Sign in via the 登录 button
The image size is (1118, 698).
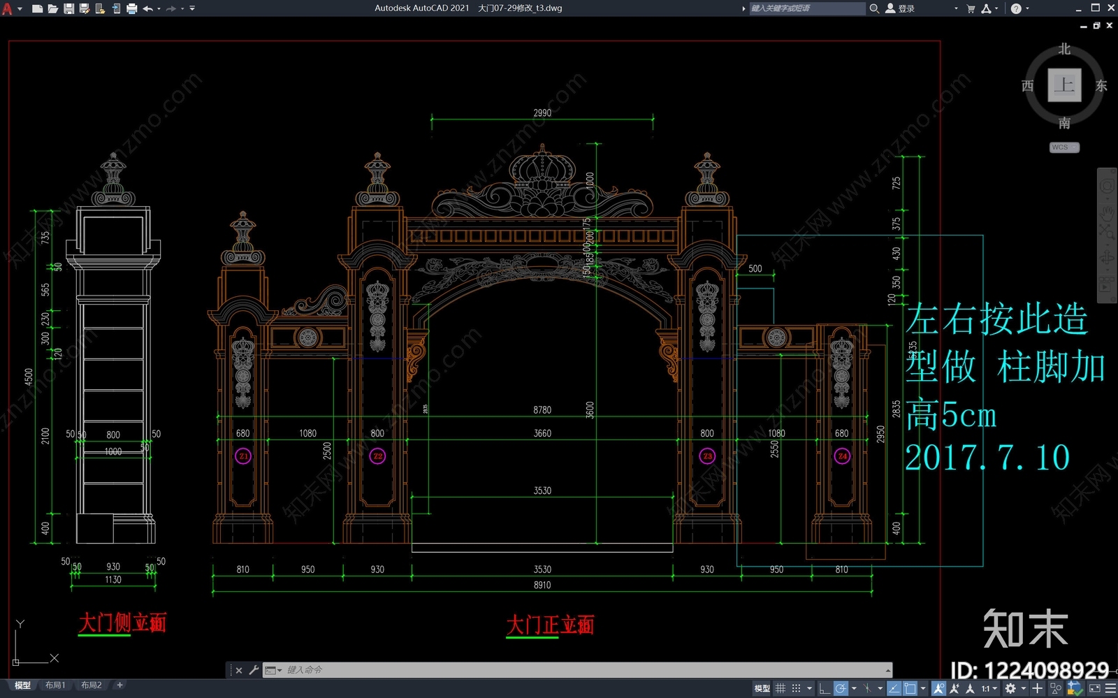tap(900, 8)
